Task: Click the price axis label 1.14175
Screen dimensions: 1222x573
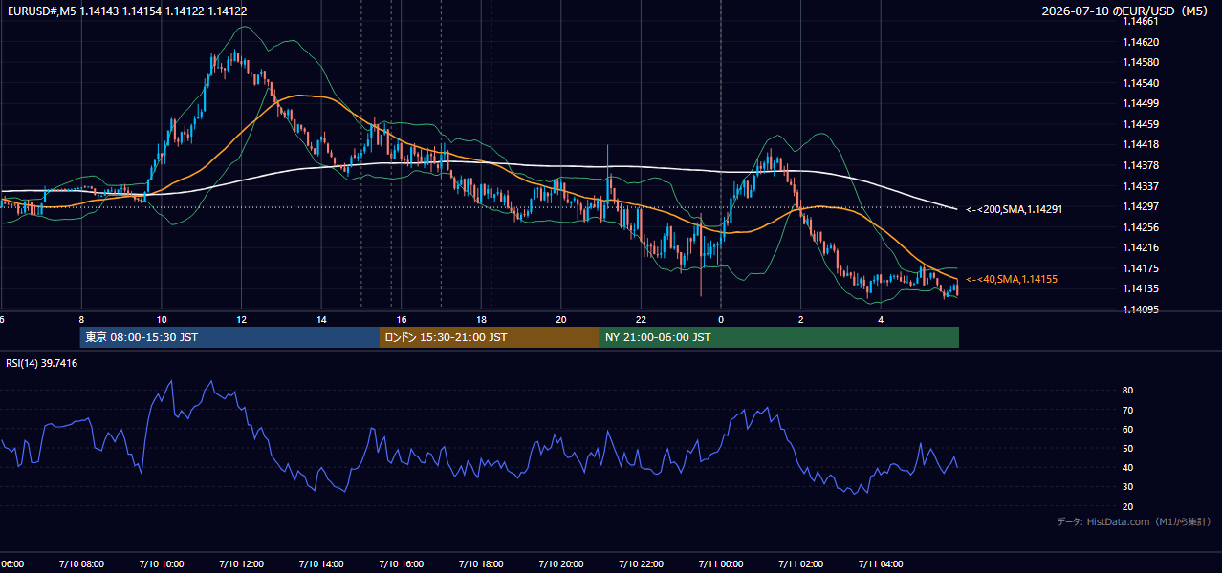Action: (x=1140, y=268)
